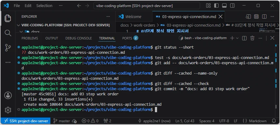
Task: Open the File menu
Action: [x=17, y=6]
